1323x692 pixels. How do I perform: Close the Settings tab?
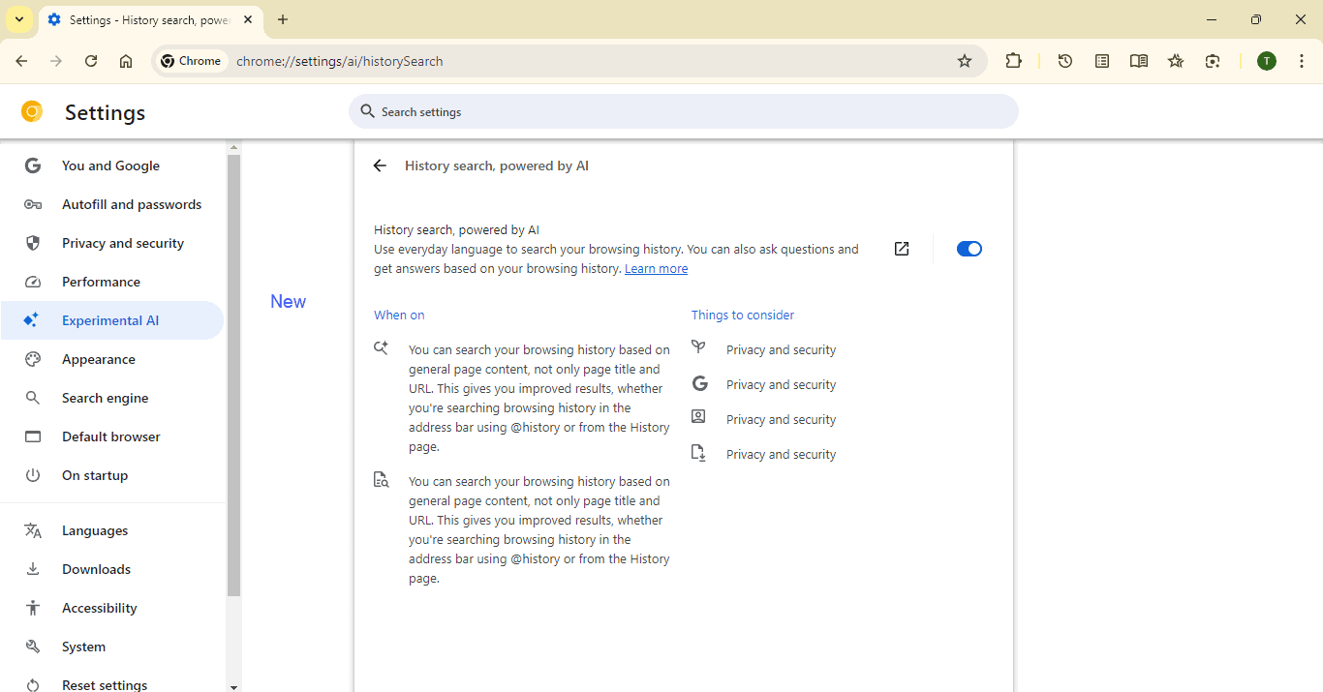(x=248, y=19)
